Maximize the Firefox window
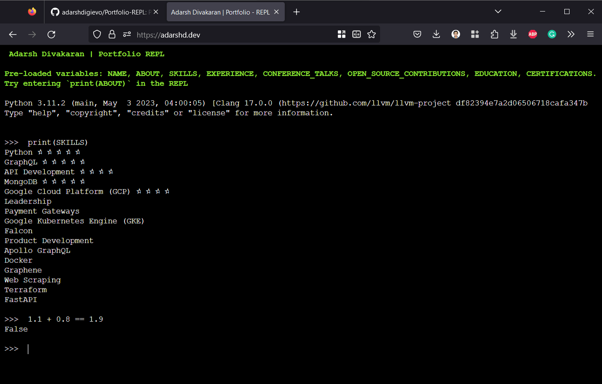This screenshot has width=602, height=384. [x=567, y=12]
